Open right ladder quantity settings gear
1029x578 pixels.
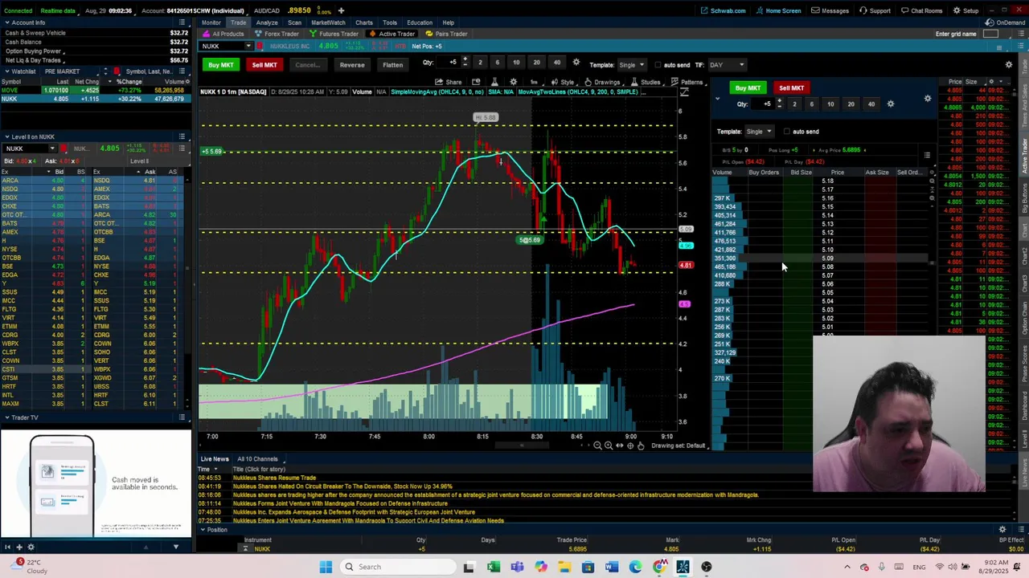tap(890, 104)
